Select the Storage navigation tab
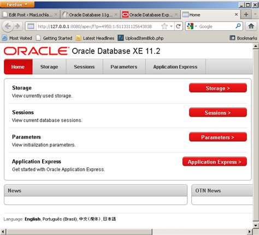259x235 pixels. pyautogui.click(x=49, y=67)
